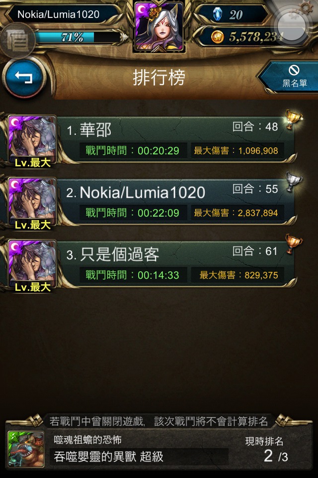Click the stage name 吞噬嬰靈的異獸 超級

pos(109,457)
